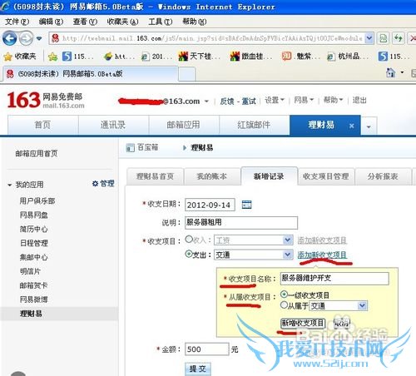Open 用户俱乐部 in sidebar
Viewport: 416px width, 376px height.
(37, 200)
